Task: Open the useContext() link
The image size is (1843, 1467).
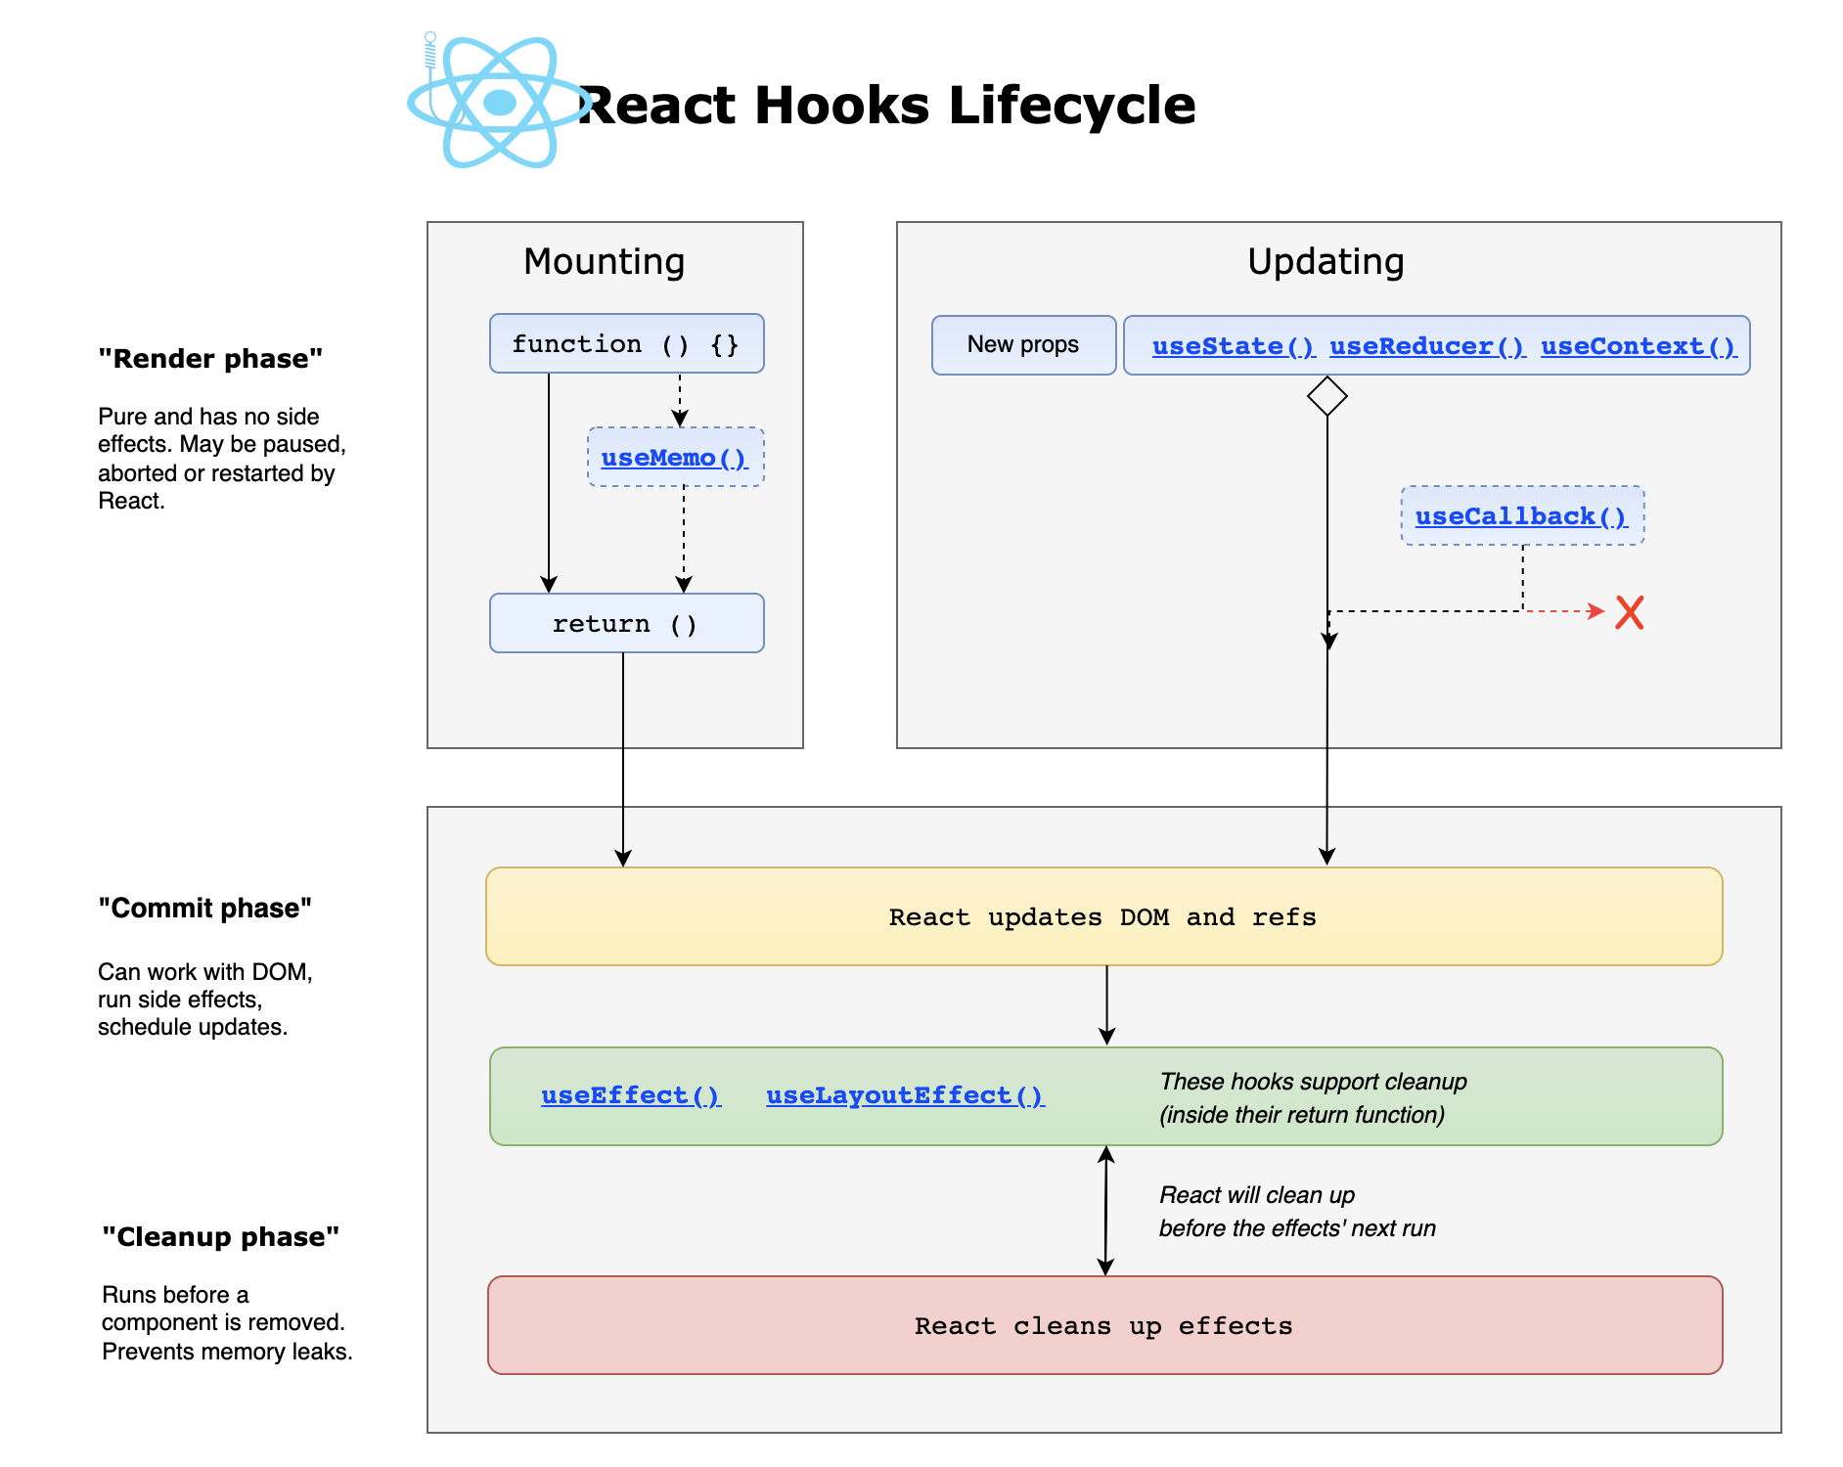Action: tap(1639, 346)
